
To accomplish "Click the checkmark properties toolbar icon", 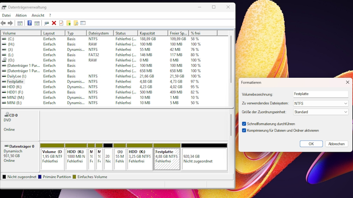I will point(61,23).
